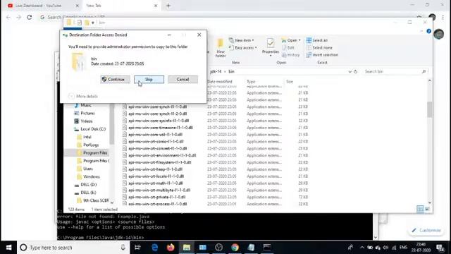This screenshot has width=451, height=254.
Task: Switch to details view icon in Explorer
Action: pos(420,209)
